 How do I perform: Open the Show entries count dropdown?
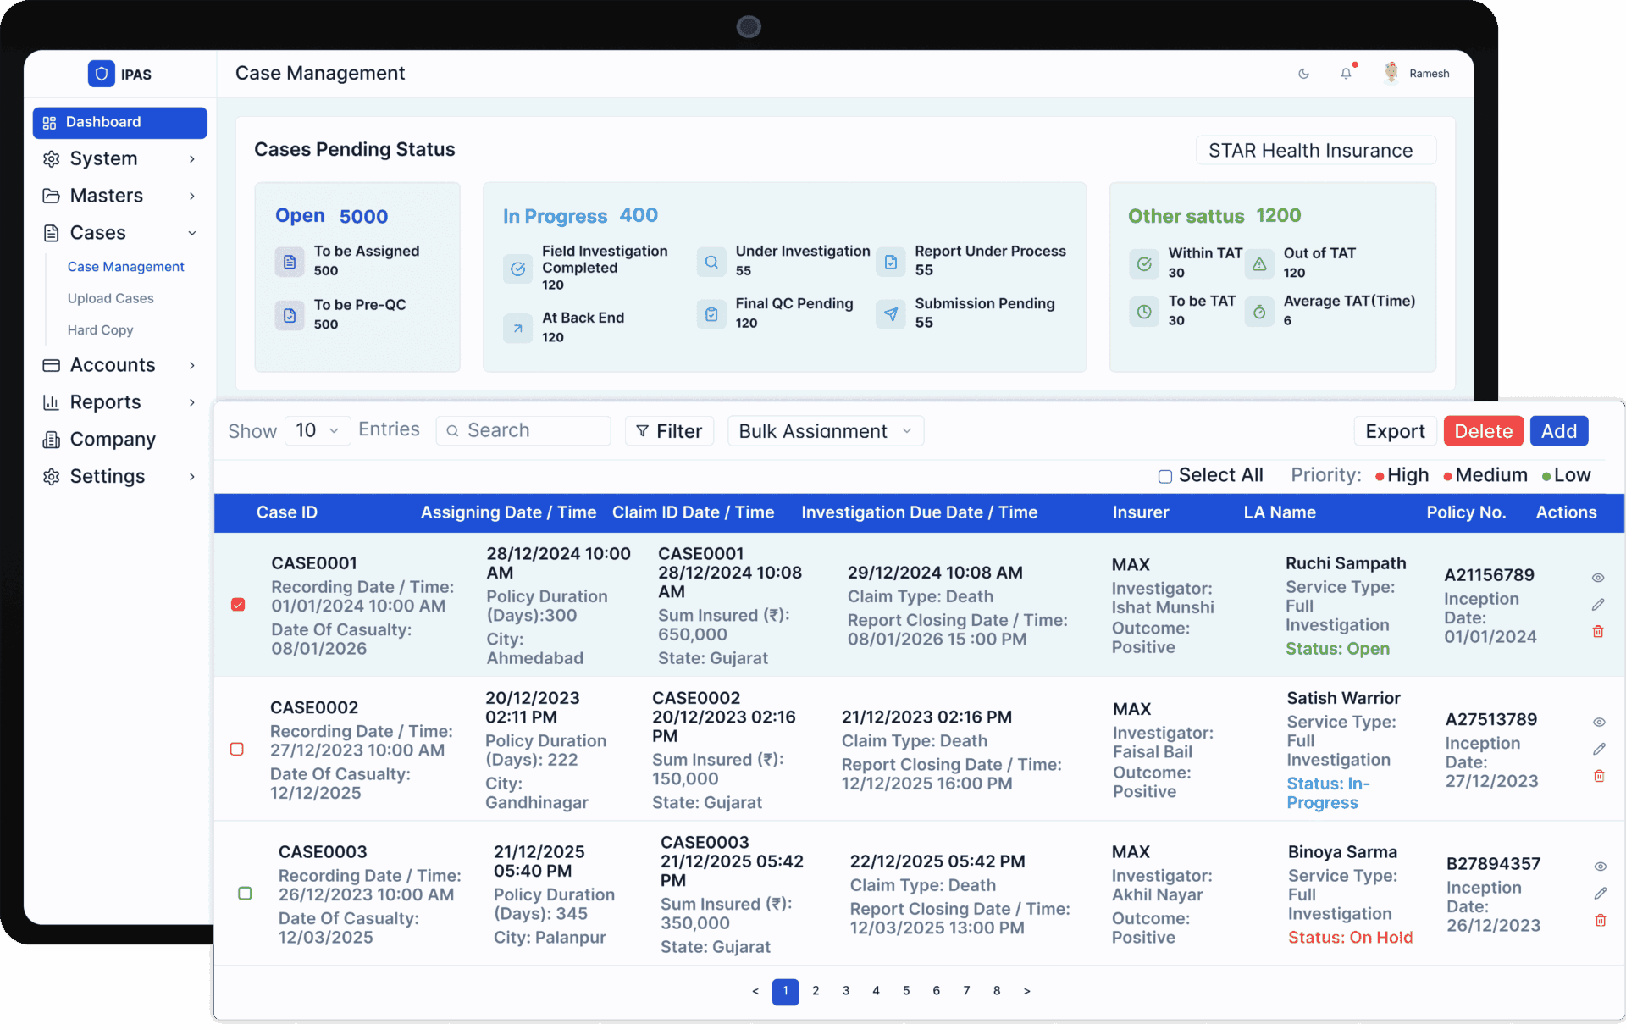[x=318, y=431]
